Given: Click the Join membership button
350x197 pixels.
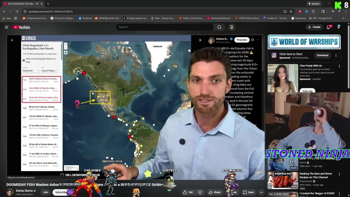Looking at the screenshot, I should pyautogui.click(x=45, y=192).
